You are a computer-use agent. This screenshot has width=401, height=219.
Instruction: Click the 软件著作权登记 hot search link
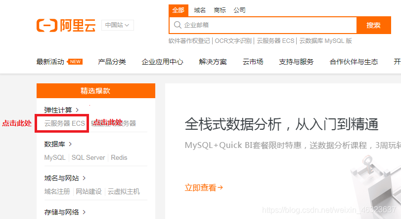189,41
